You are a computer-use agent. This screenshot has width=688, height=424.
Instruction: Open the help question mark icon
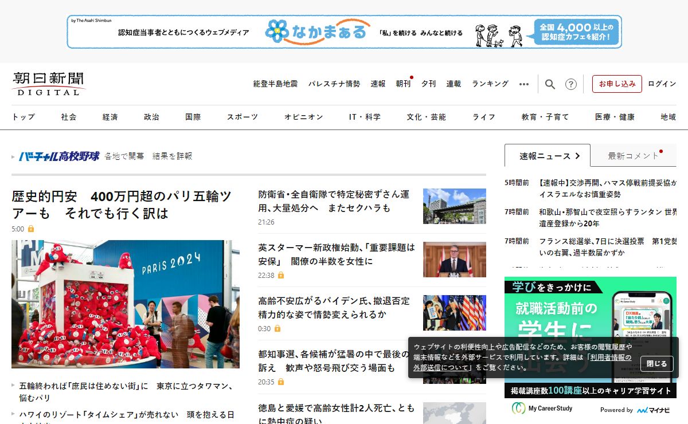570,84
